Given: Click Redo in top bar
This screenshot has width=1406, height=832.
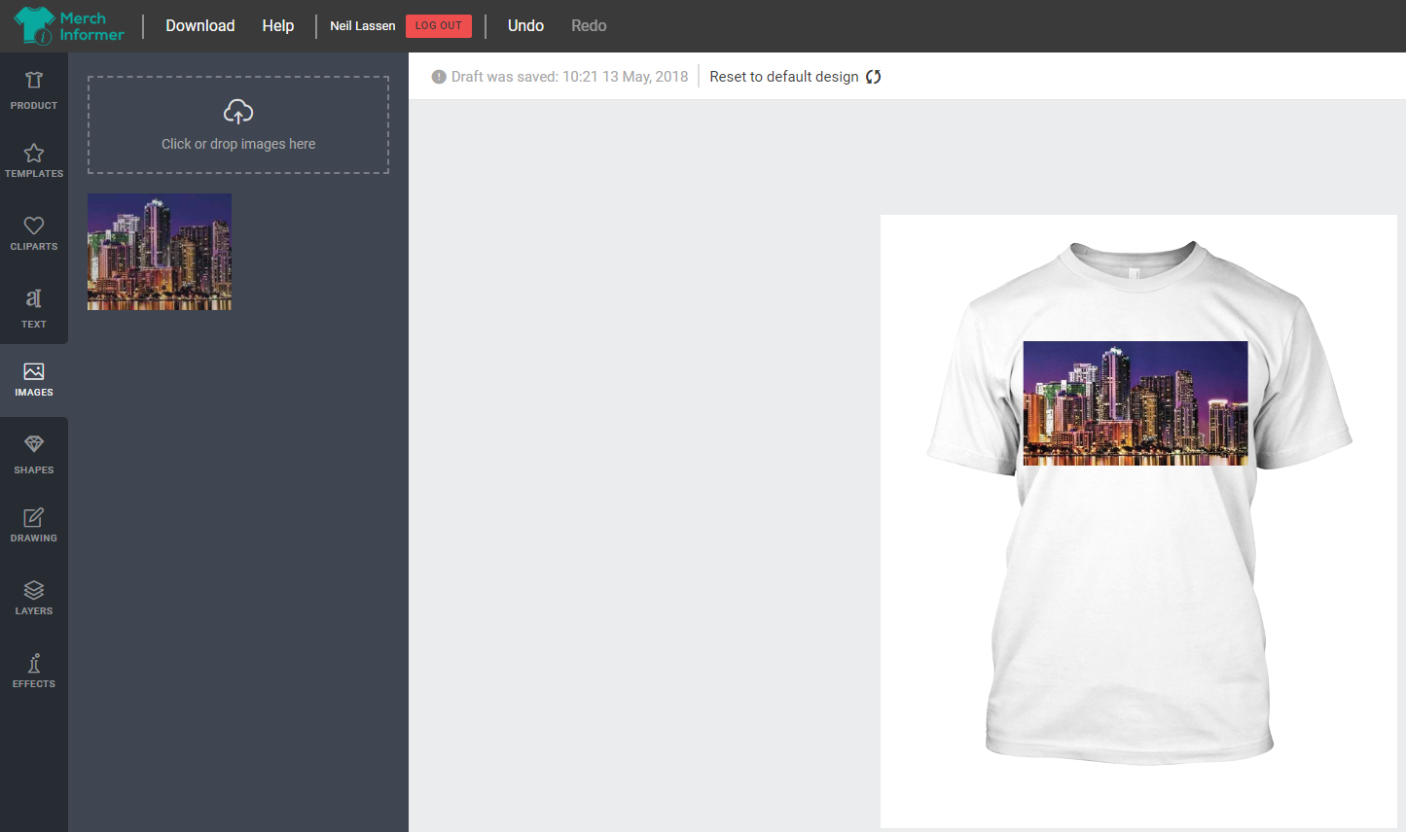Looking at the screenshot, I should click(x=589, y=26).
